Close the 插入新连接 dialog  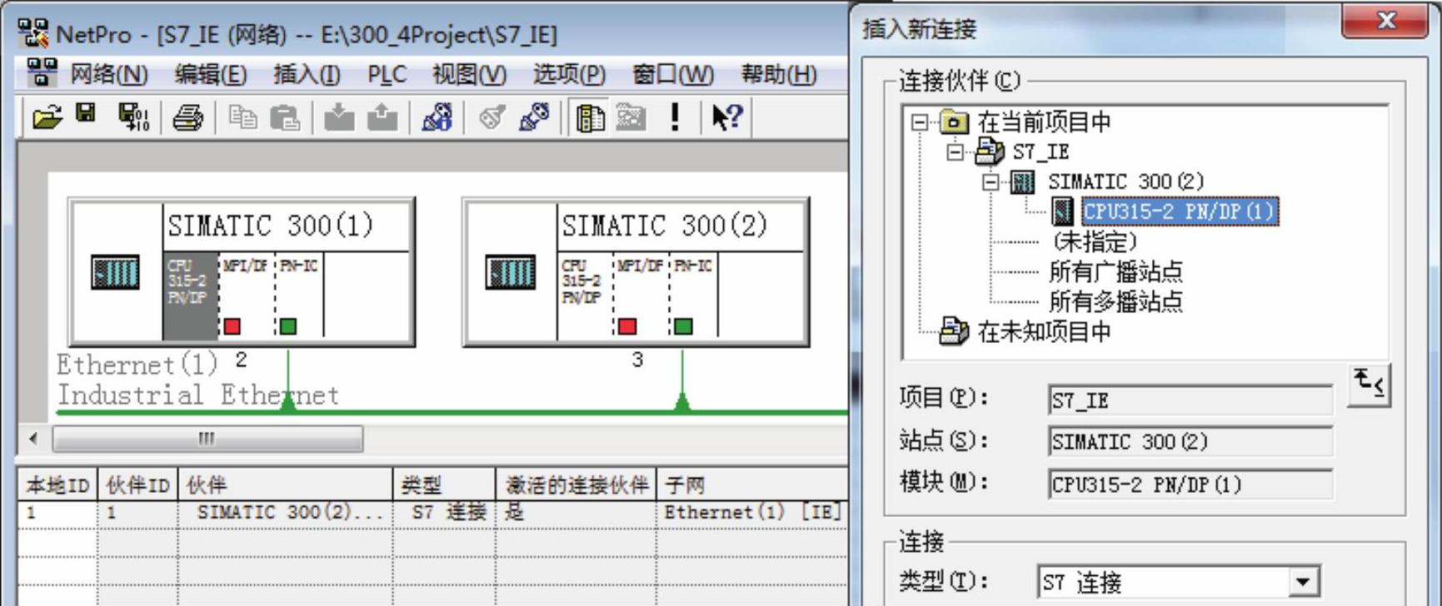[1385, 21]
